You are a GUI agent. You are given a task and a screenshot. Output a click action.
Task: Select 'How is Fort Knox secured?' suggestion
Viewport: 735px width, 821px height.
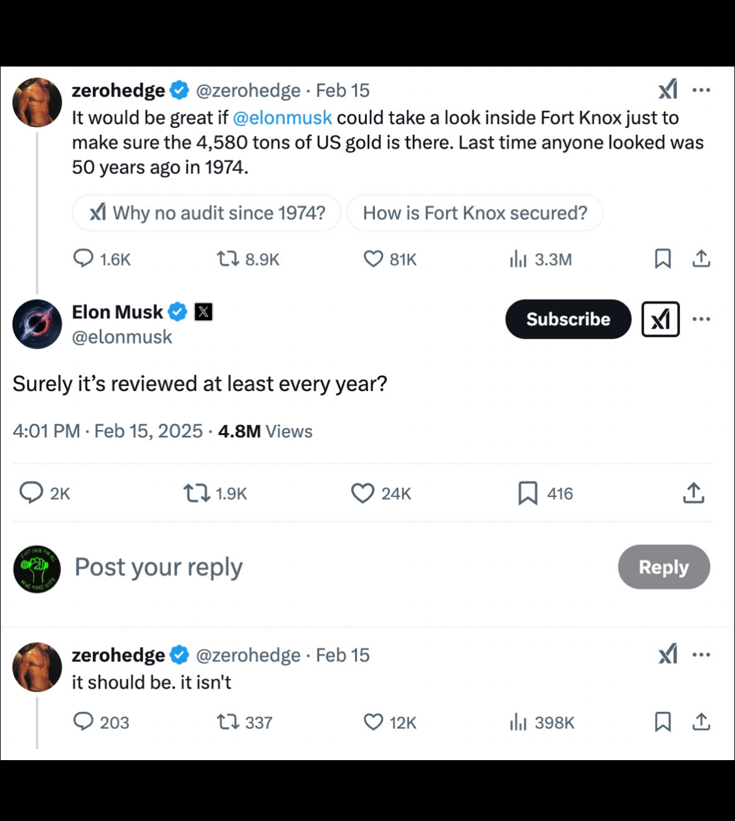(475, 213)
